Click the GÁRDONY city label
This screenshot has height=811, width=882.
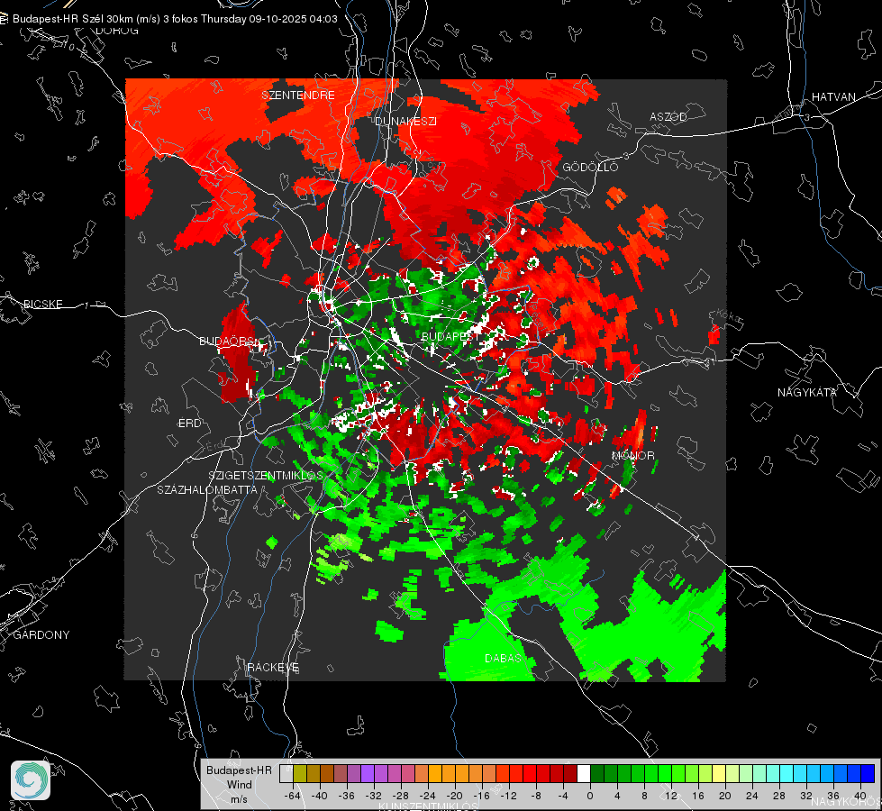coord(41,635)
